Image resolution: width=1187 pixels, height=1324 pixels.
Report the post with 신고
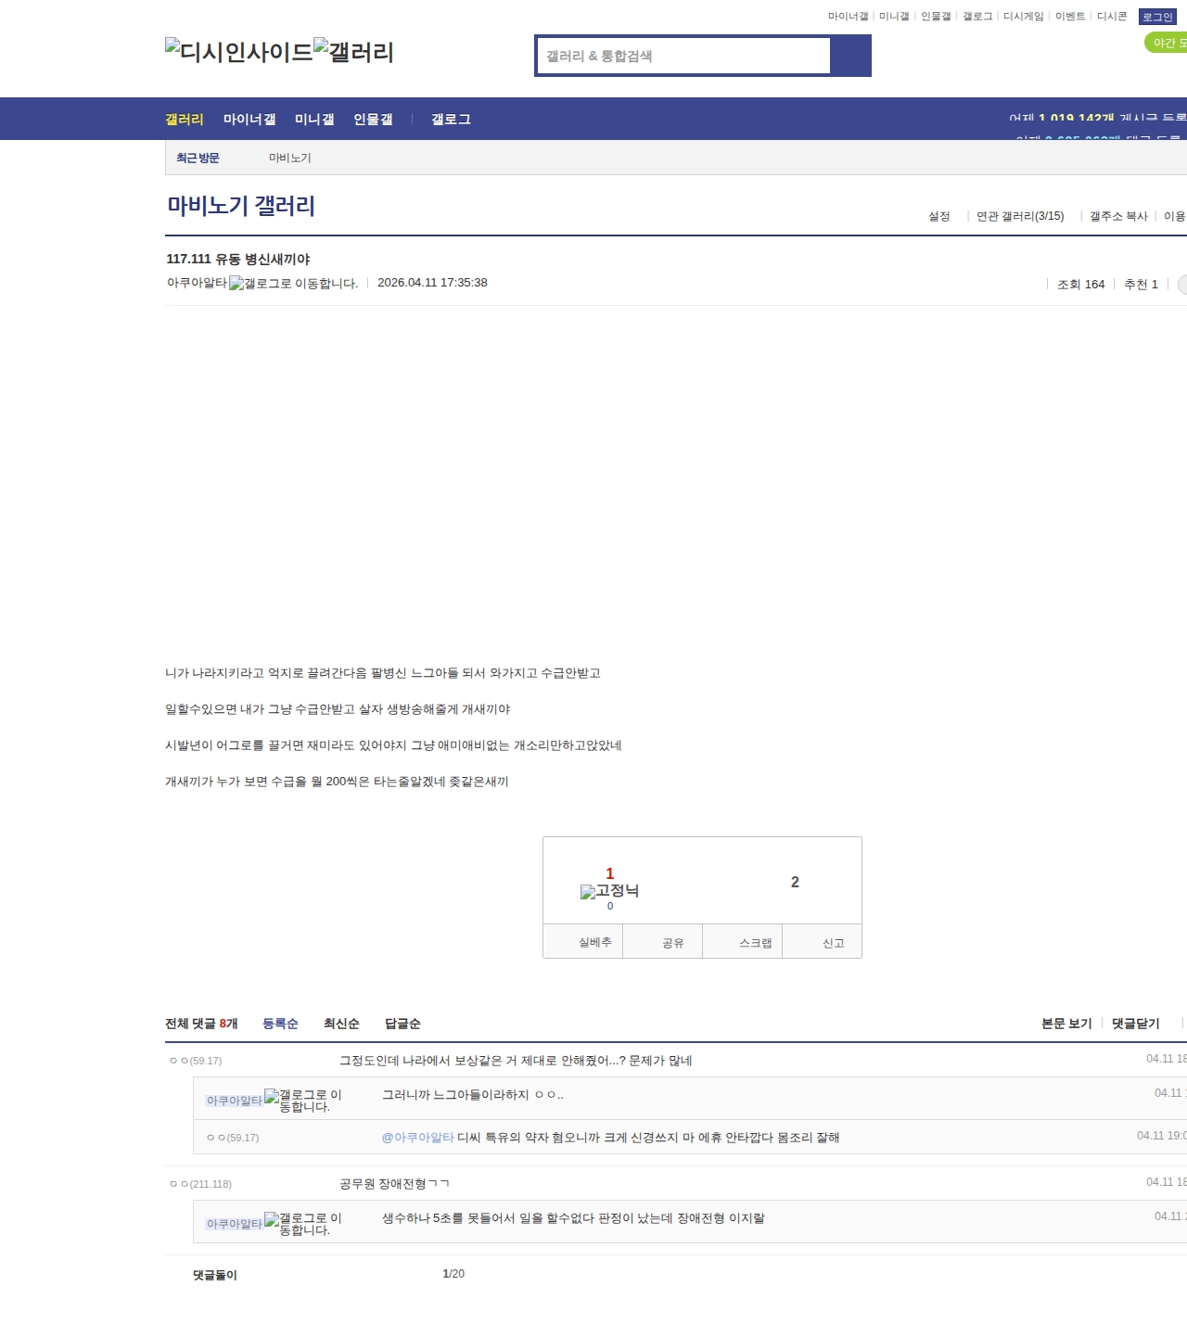point(823,942)
